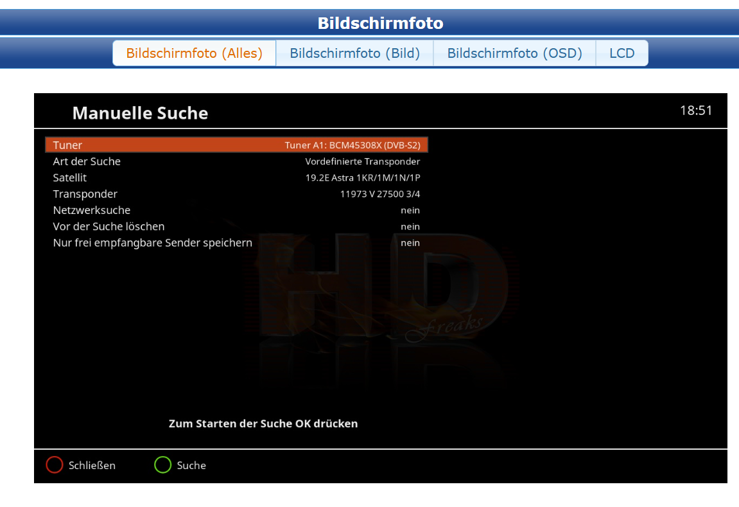The image size is (739, 507).
Task: Select the Bildschirmfoto (OSD) tab
Action: (515, 53)
